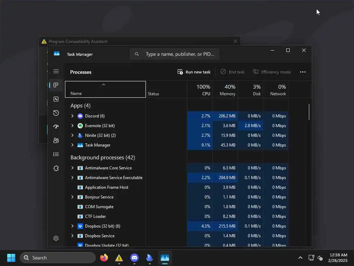Sort processes by Disk column
354x266 pixels.
(250, 89)
